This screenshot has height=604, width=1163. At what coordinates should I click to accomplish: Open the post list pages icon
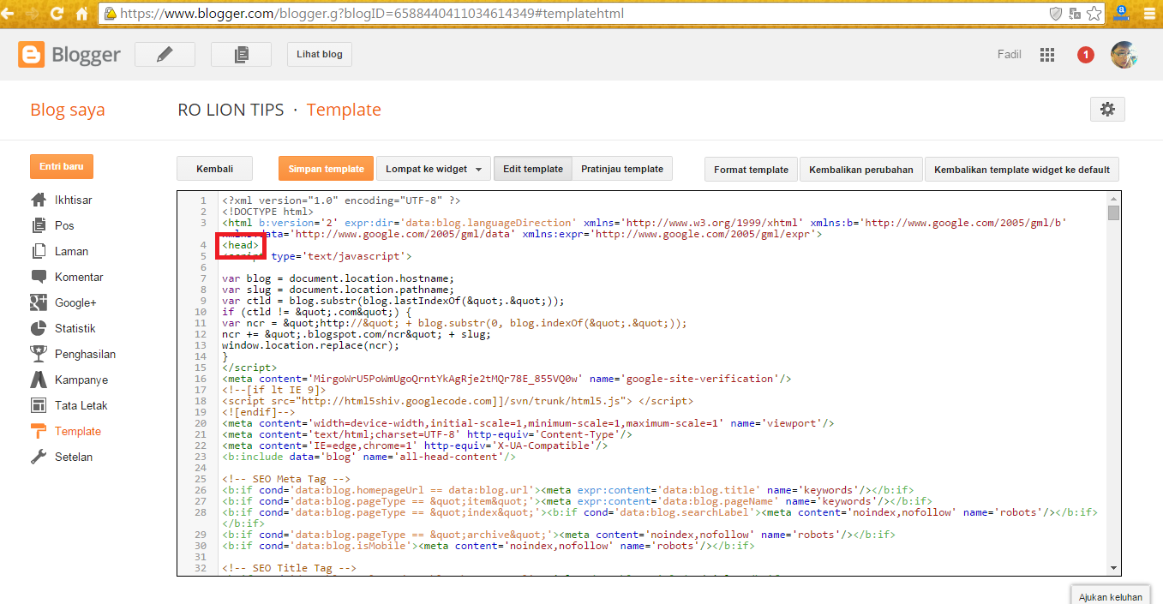point(241,55)
